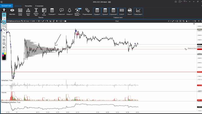Open the Watchlist panel

point(12,12)
